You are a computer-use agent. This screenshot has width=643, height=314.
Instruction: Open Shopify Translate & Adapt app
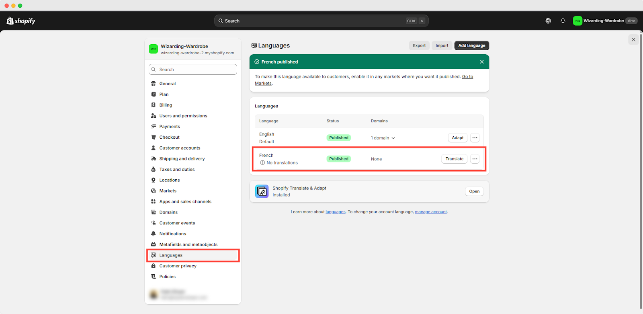pyautogui.click(x=474, y=191)
